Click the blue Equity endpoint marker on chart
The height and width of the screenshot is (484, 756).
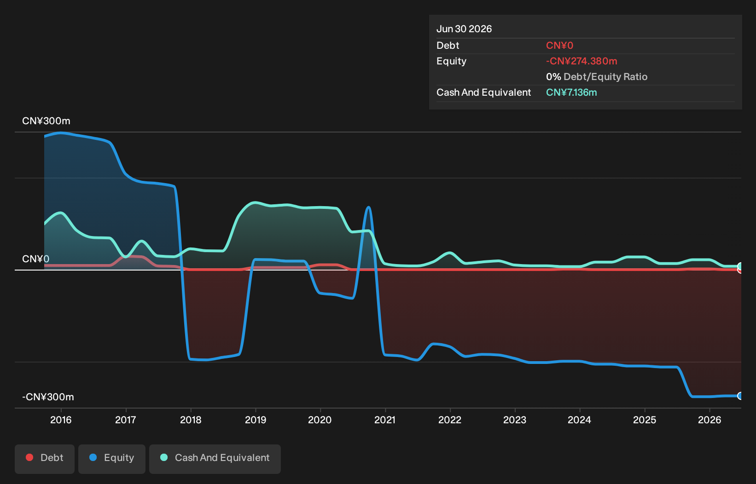point(740,396)
